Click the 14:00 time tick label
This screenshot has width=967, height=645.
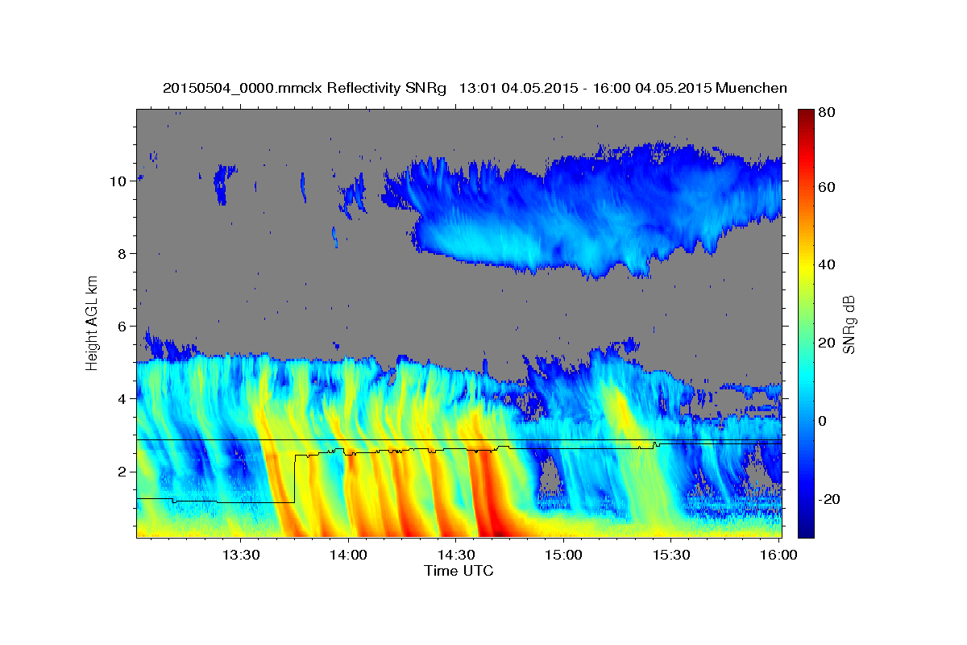click(x=347, y=556)
